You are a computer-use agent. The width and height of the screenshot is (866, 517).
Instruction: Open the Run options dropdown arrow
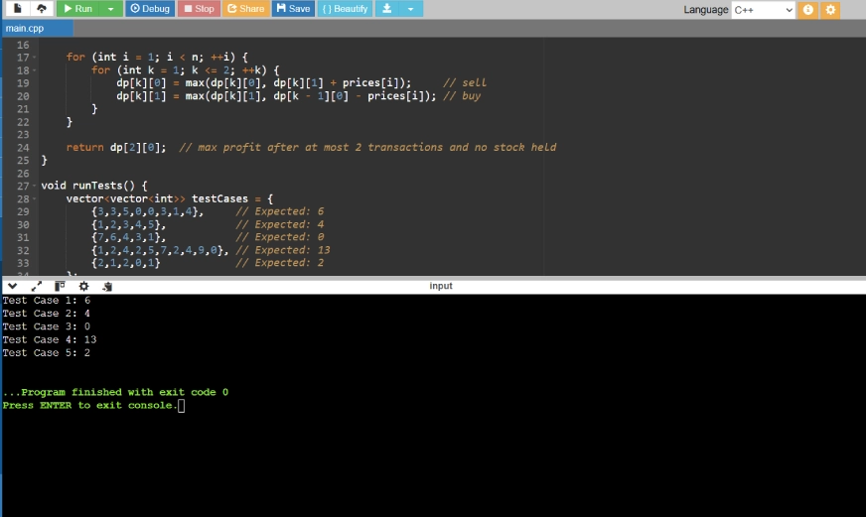coord(111,9)
